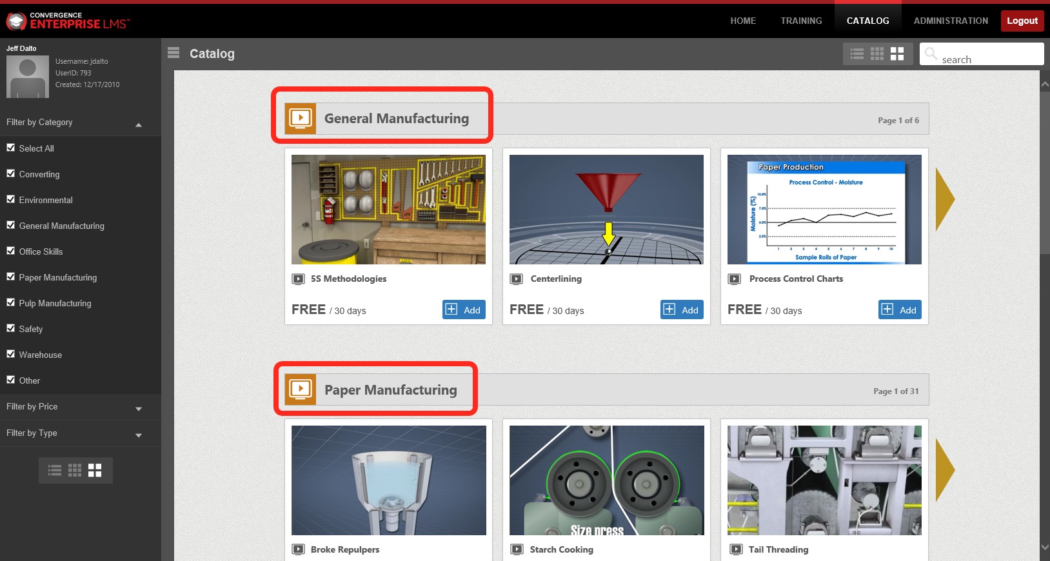This screenshot has height=561, width=1050.
Task: Open the Administration tab
Action: (x=951, y=21)
